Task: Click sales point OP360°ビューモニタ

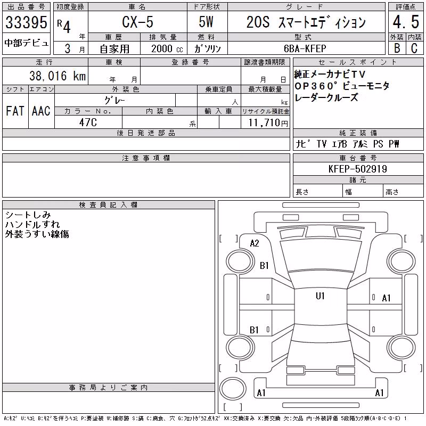Action: (x=342, y=86)
